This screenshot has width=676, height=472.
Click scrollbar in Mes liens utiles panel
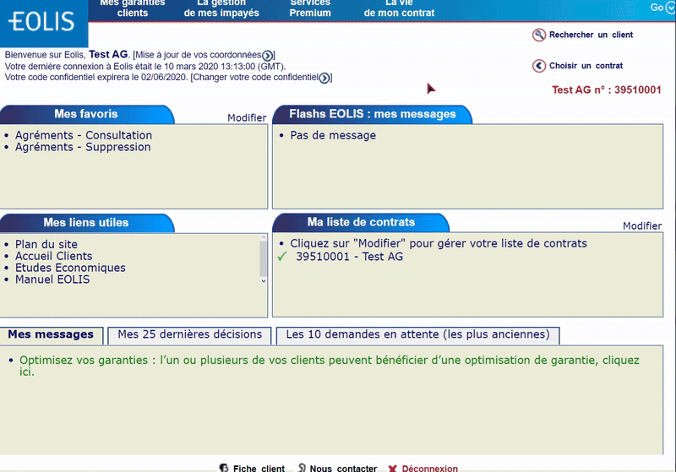263,260
